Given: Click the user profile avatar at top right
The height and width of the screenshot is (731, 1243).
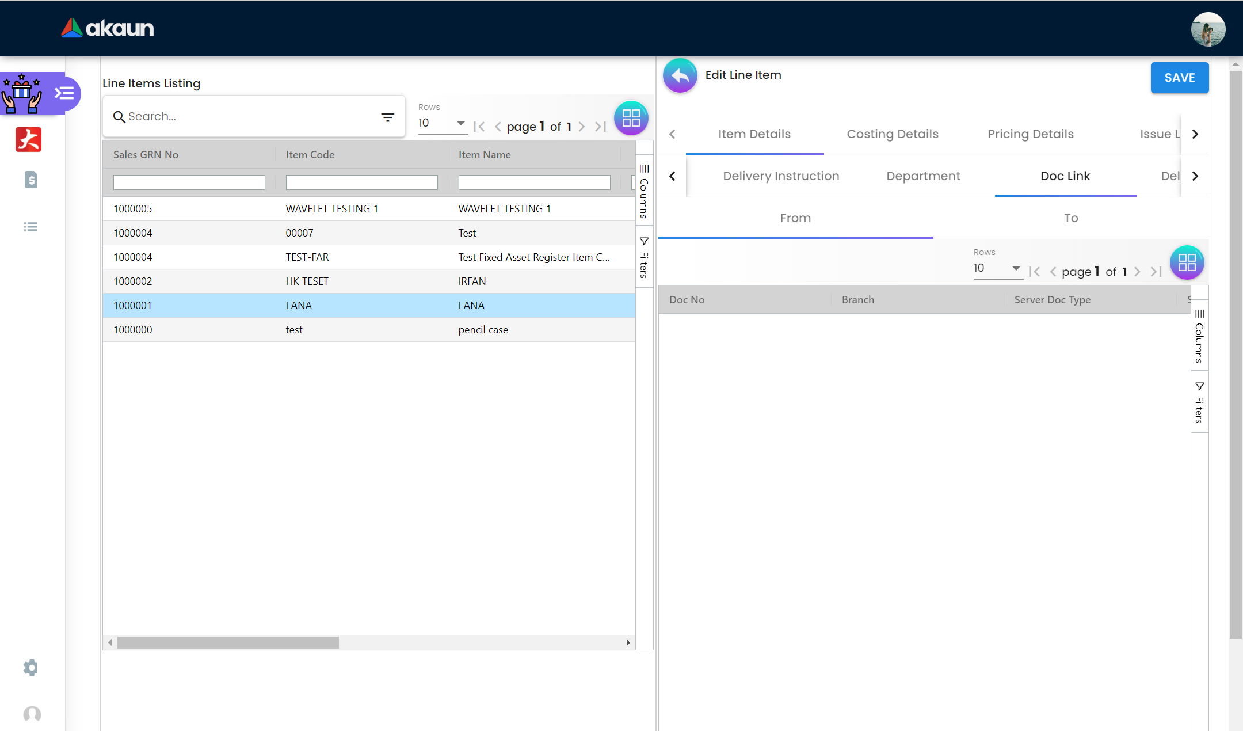Looking at the screenshot, I should coord(1208,29).
